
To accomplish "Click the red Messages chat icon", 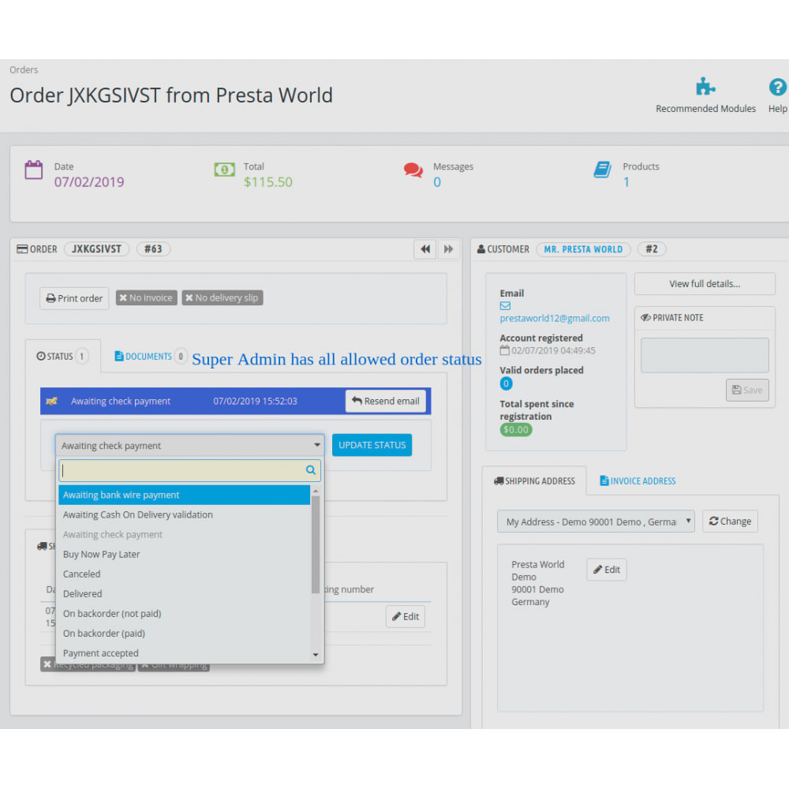I will [x=413, y=170].
